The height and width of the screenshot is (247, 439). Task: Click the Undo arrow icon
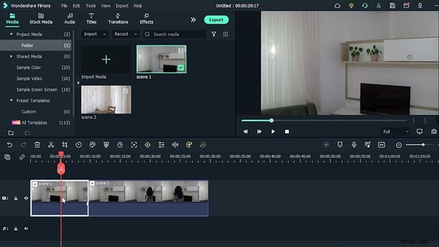click(x=9, y=145)
